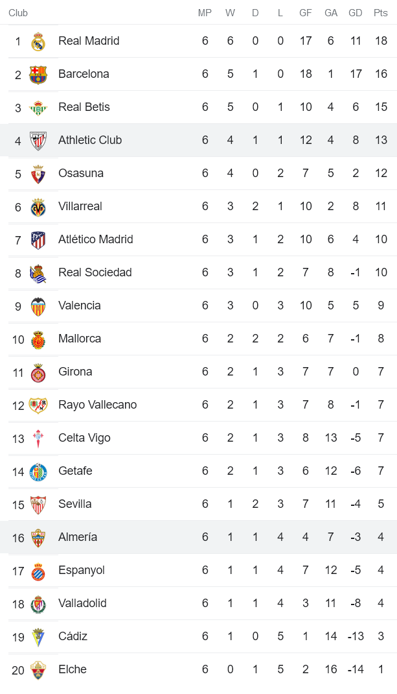Click the Athletic Club crest icon

(38, 141)
